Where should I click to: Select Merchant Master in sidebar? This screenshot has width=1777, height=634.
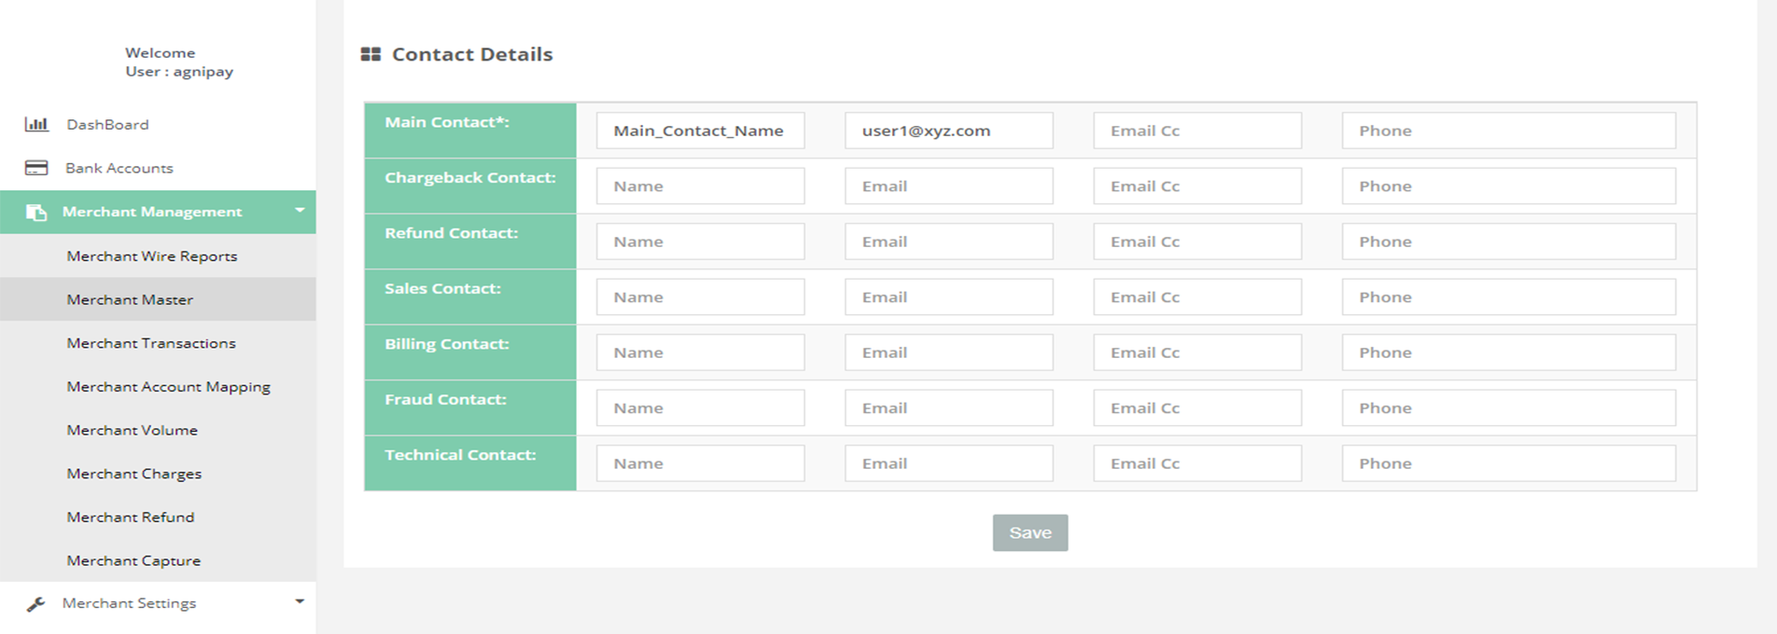[x=130, y=299]
